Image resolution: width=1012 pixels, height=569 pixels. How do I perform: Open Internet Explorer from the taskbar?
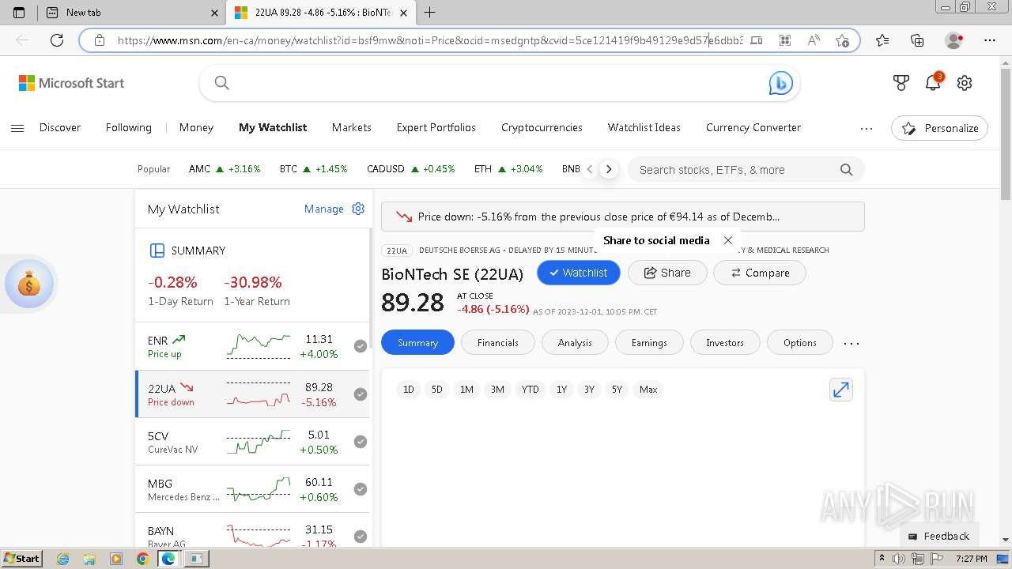point(62,559)
